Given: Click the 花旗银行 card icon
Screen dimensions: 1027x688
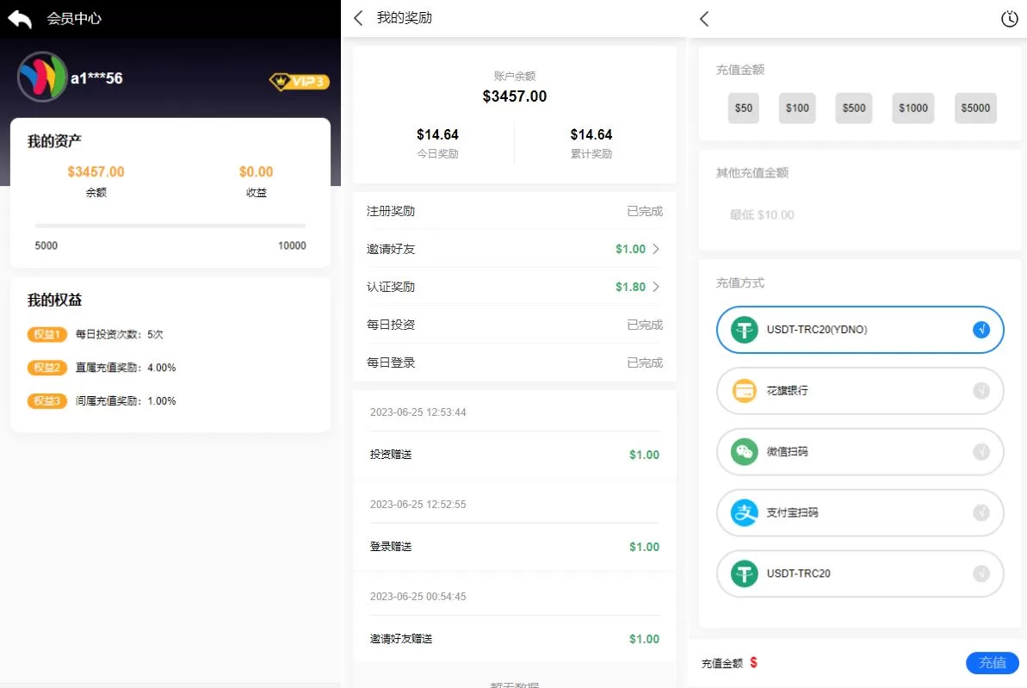Looking at the screenshot, I should coord(744,391).
